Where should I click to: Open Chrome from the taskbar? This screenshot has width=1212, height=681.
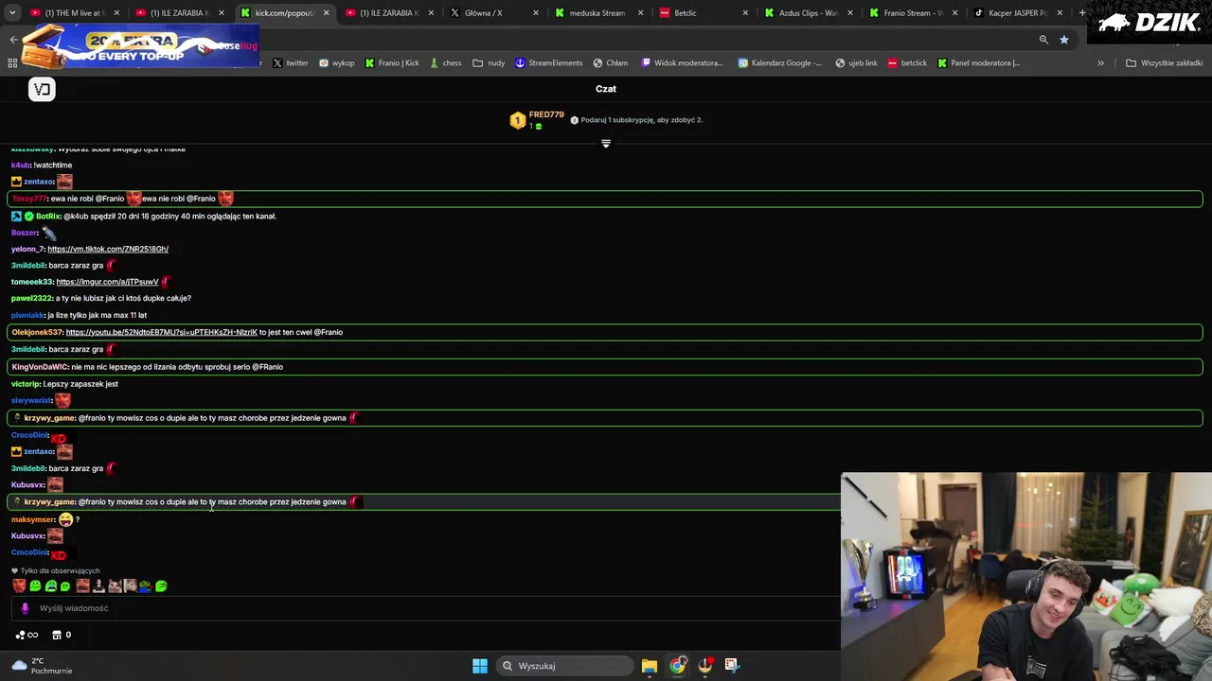(677, 666)
